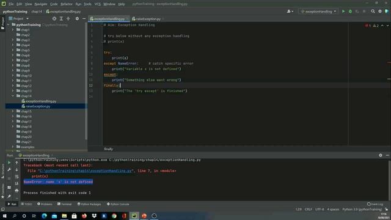This screenshot has width=391, height=220.
Task: Click the error count indicator in editor
Action: point(368,26)
